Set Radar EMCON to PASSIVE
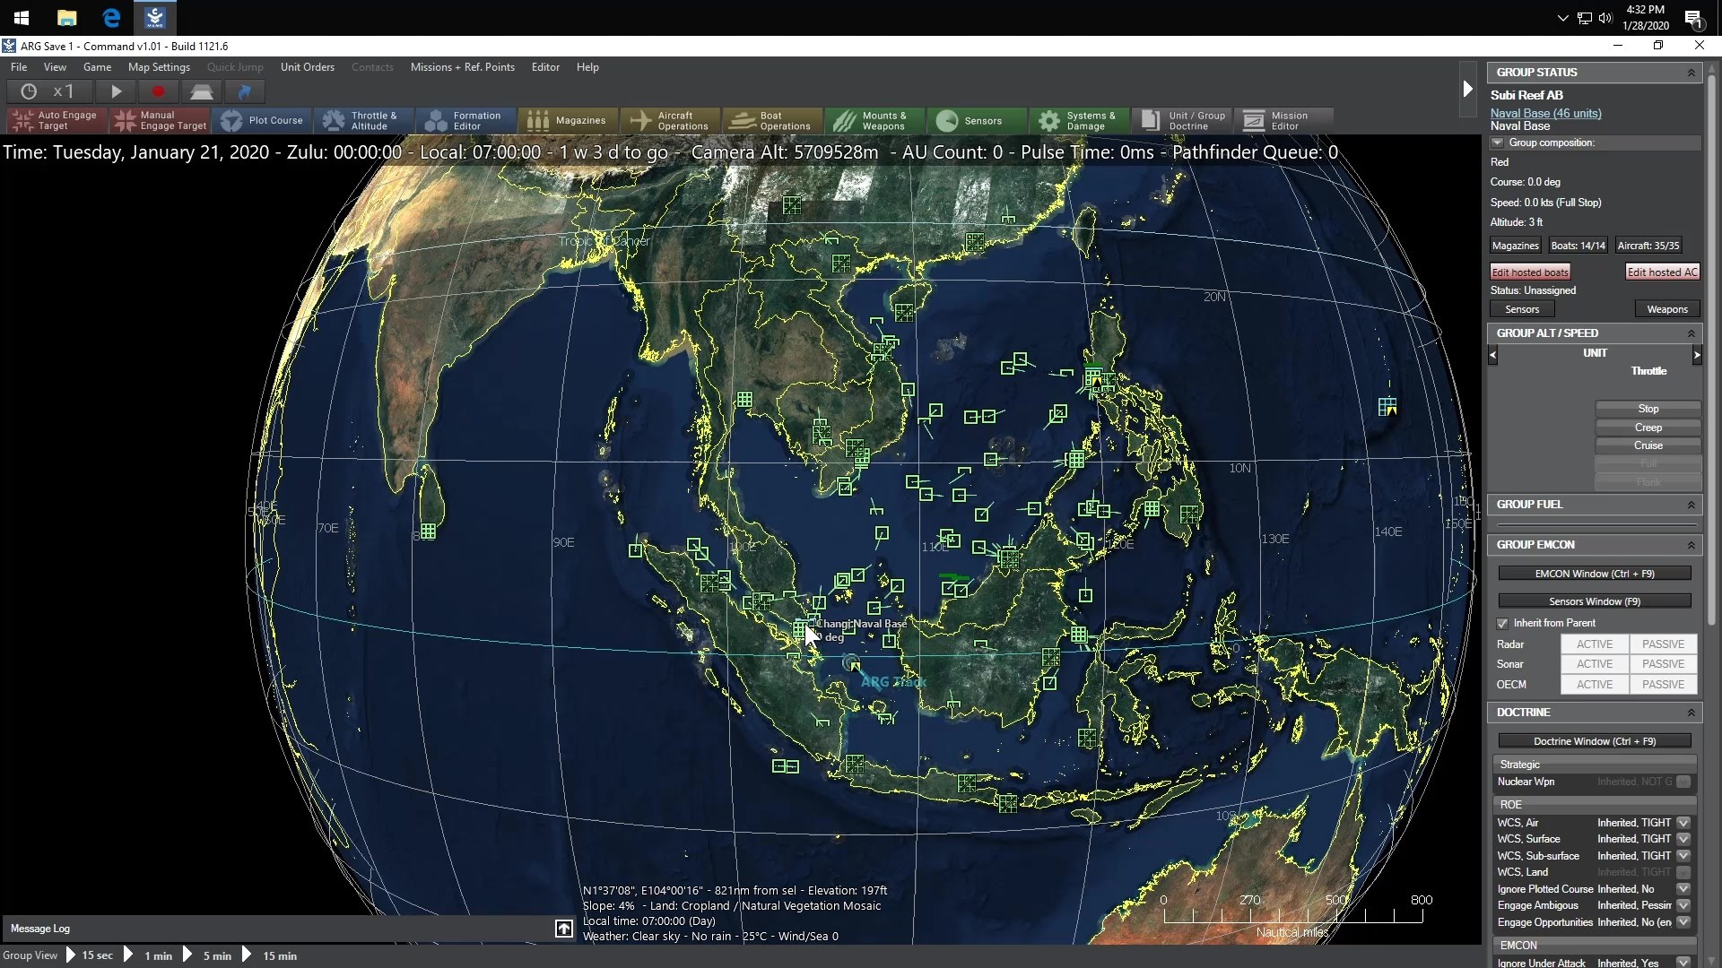 (1664, 644)
